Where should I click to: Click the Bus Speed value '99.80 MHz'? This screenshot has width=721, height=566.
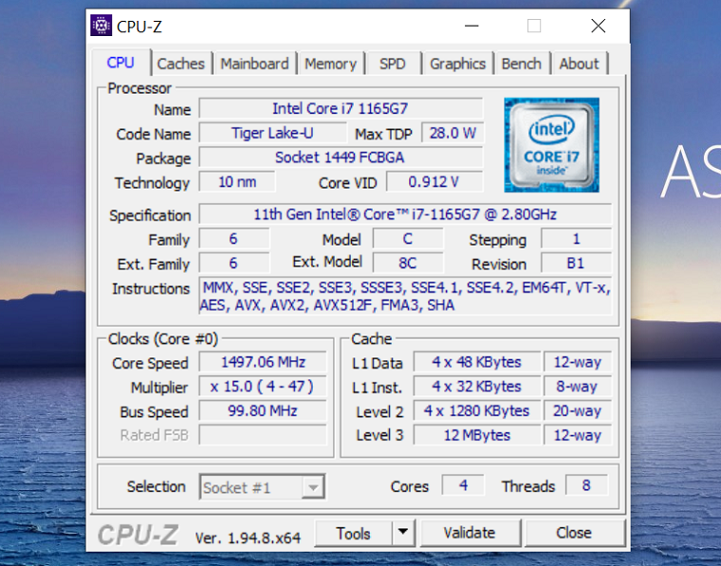tap(263, 411)
